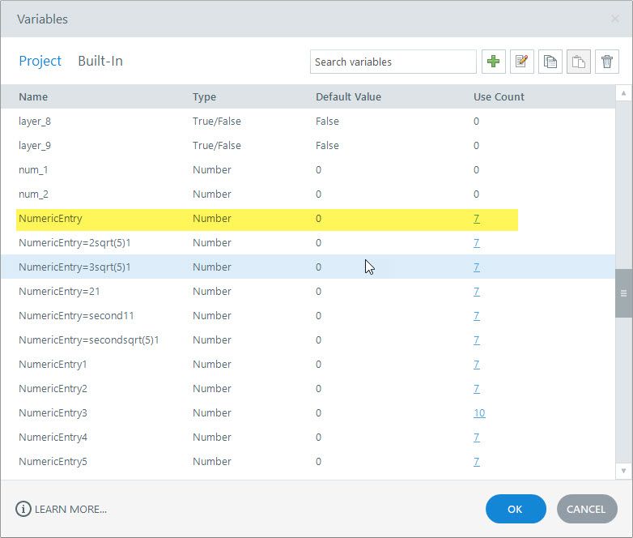633x538 pixels.
Task: Open the LEARN MORE link
Action: point(70,509)
